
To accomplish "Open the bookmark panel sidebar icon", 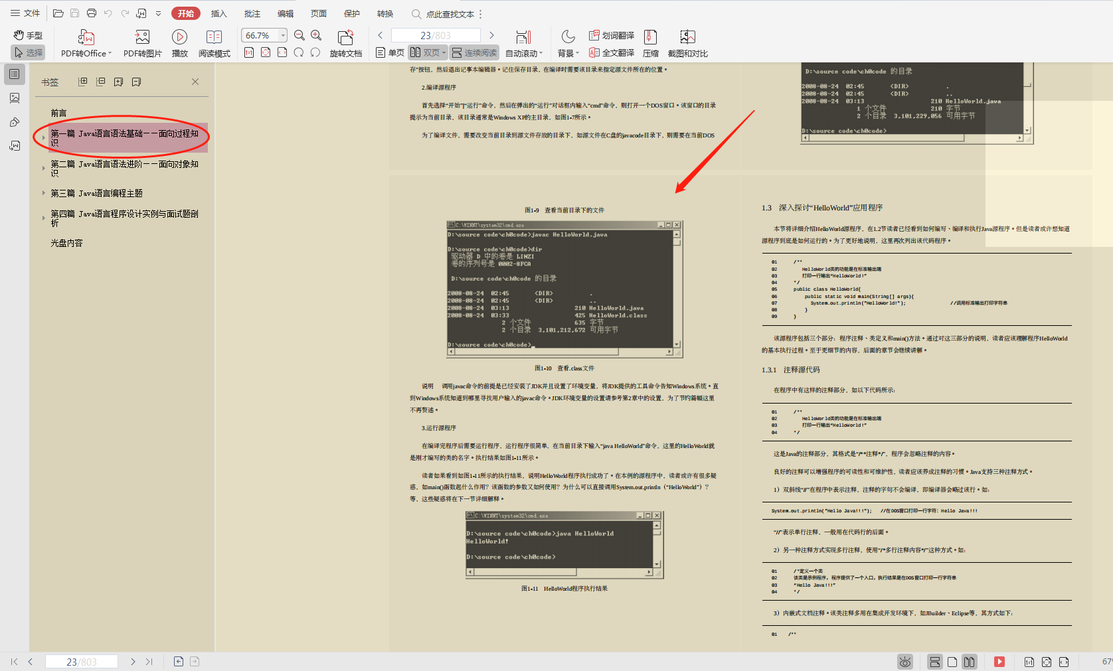I will pos(15,74).
